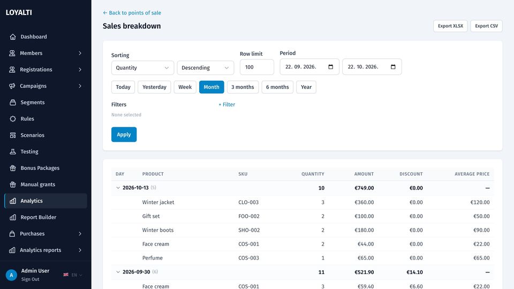Click the AVERAGE PRICE column header
Image resolution: width=514 pixels, height=289 pixels.
click(472, 174)
